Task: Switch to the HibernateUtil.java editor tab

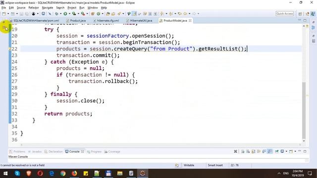Action: coord(139,21)
